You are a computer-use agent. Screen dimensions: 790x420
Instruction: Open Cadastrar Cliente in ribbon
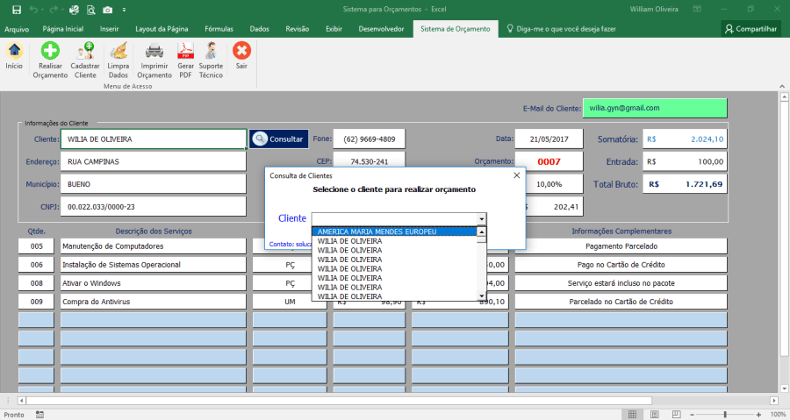[85, 60]
